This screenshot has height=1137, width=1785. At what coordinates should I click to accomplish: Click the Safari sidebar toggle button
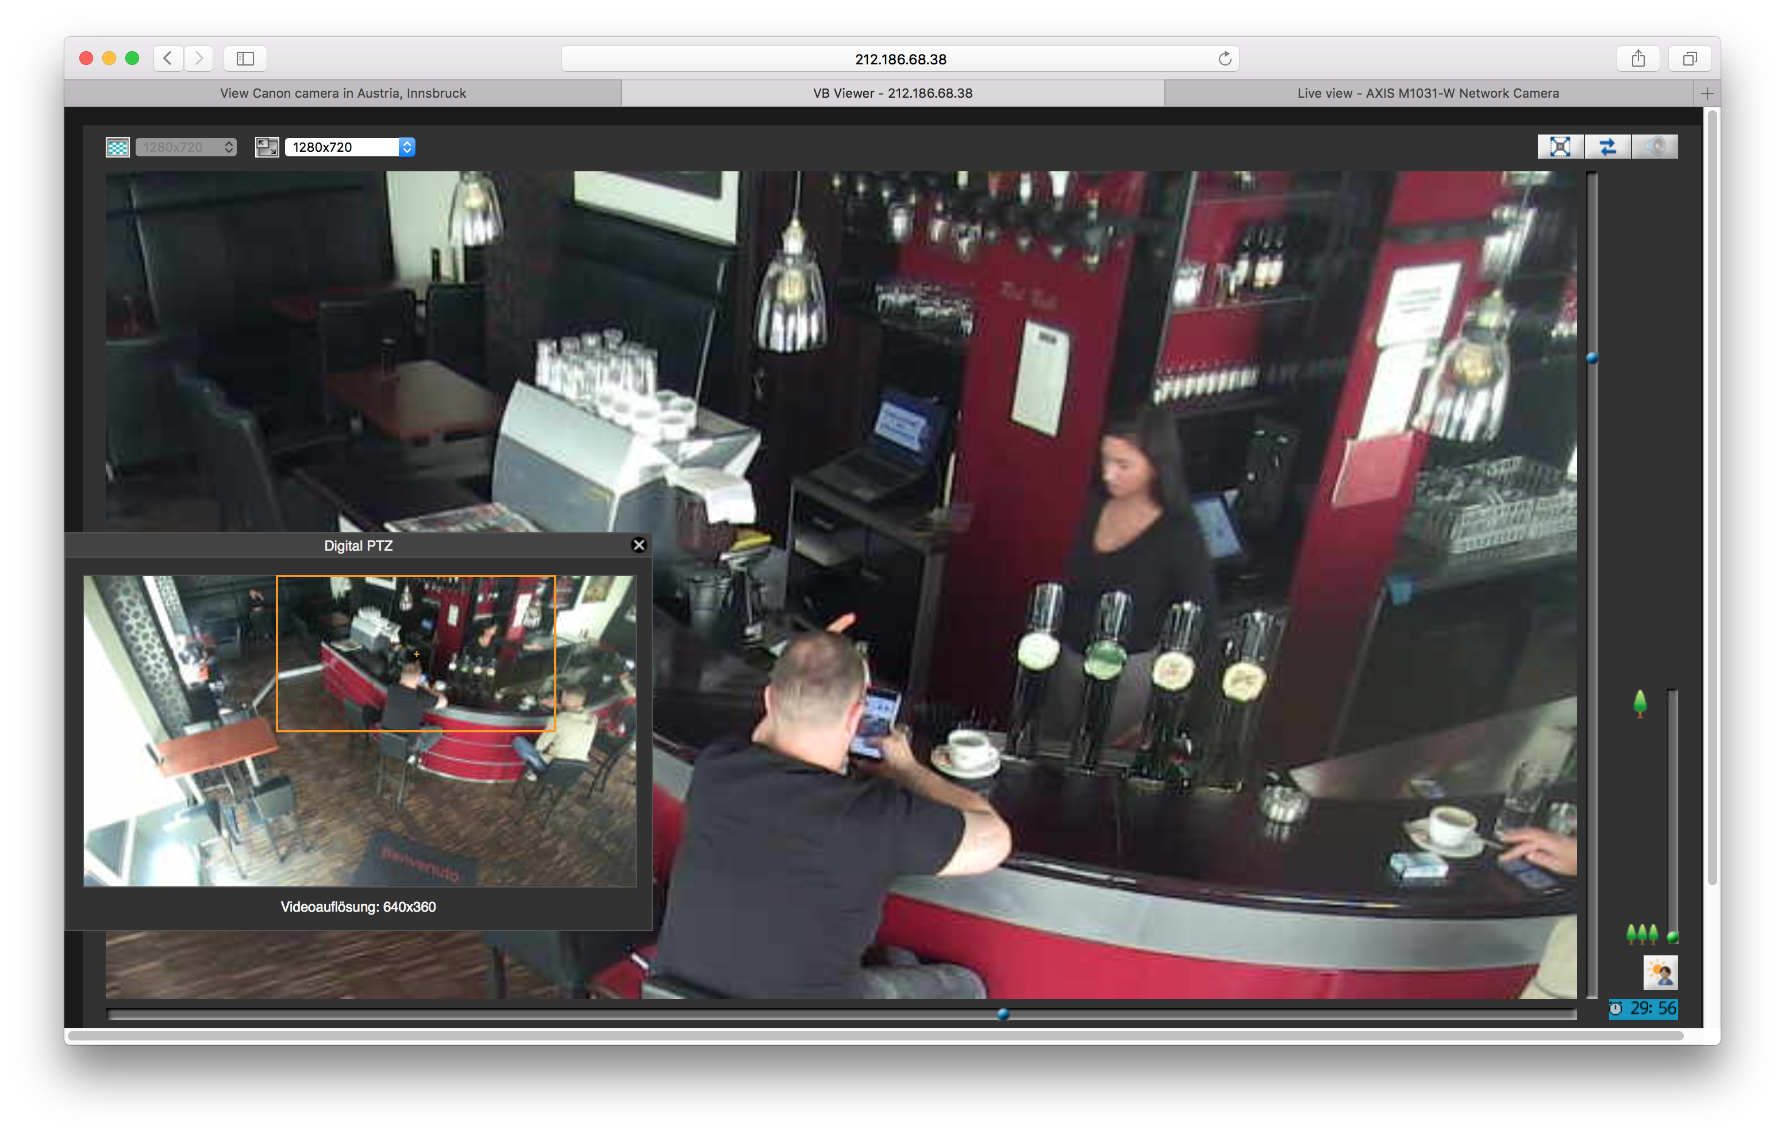(245, 59)
